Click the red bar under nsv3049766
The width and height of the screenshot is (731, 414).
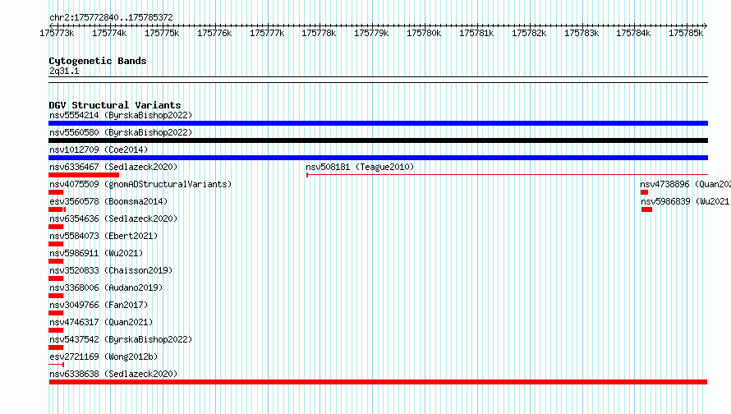56,313
